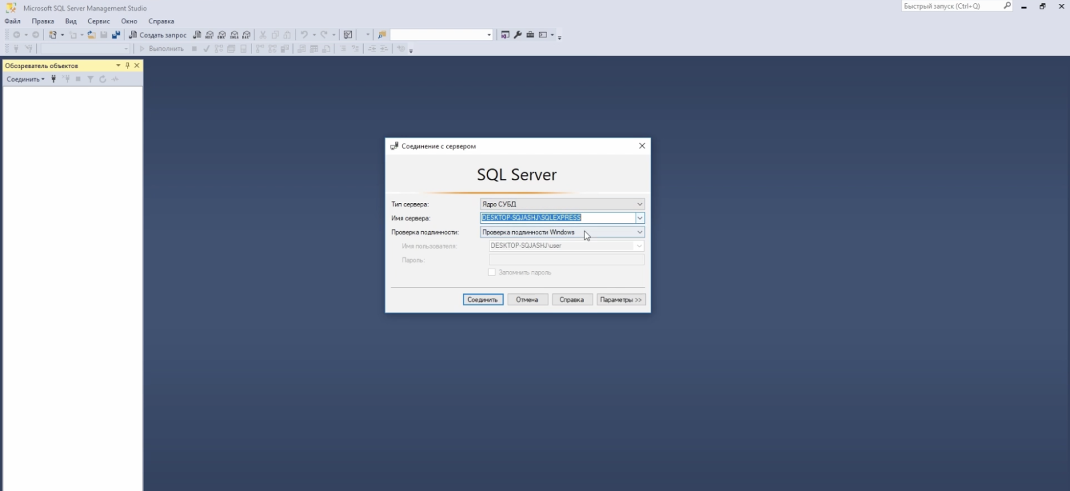Click the Quick Launch search magnifier icon

pyautogui.click(x=1007, y=6)
